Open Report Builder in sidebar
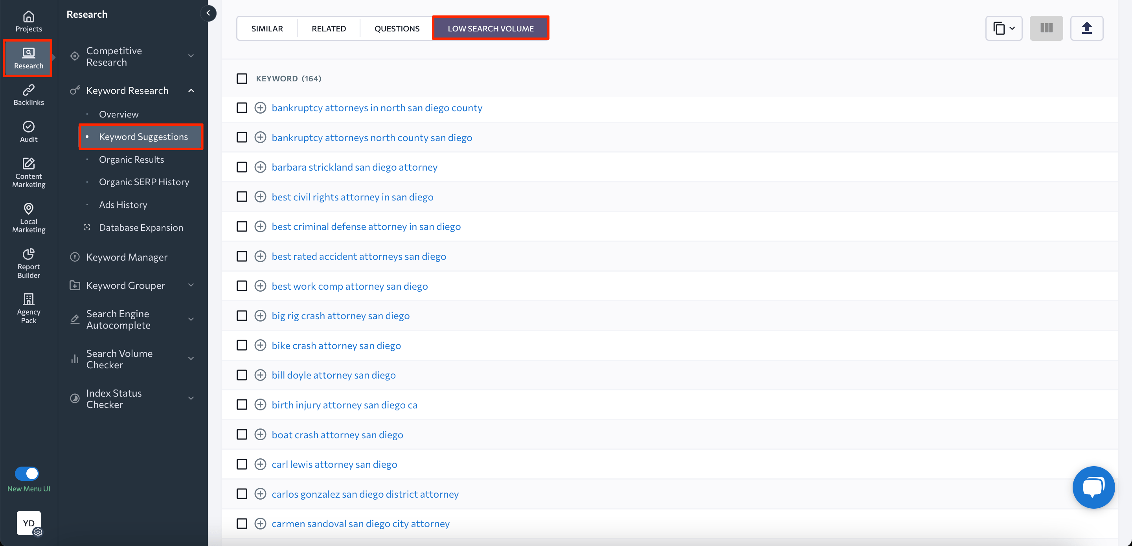Image resolution: width=1132 pixels, height=546 pixels. click(29, 263)
